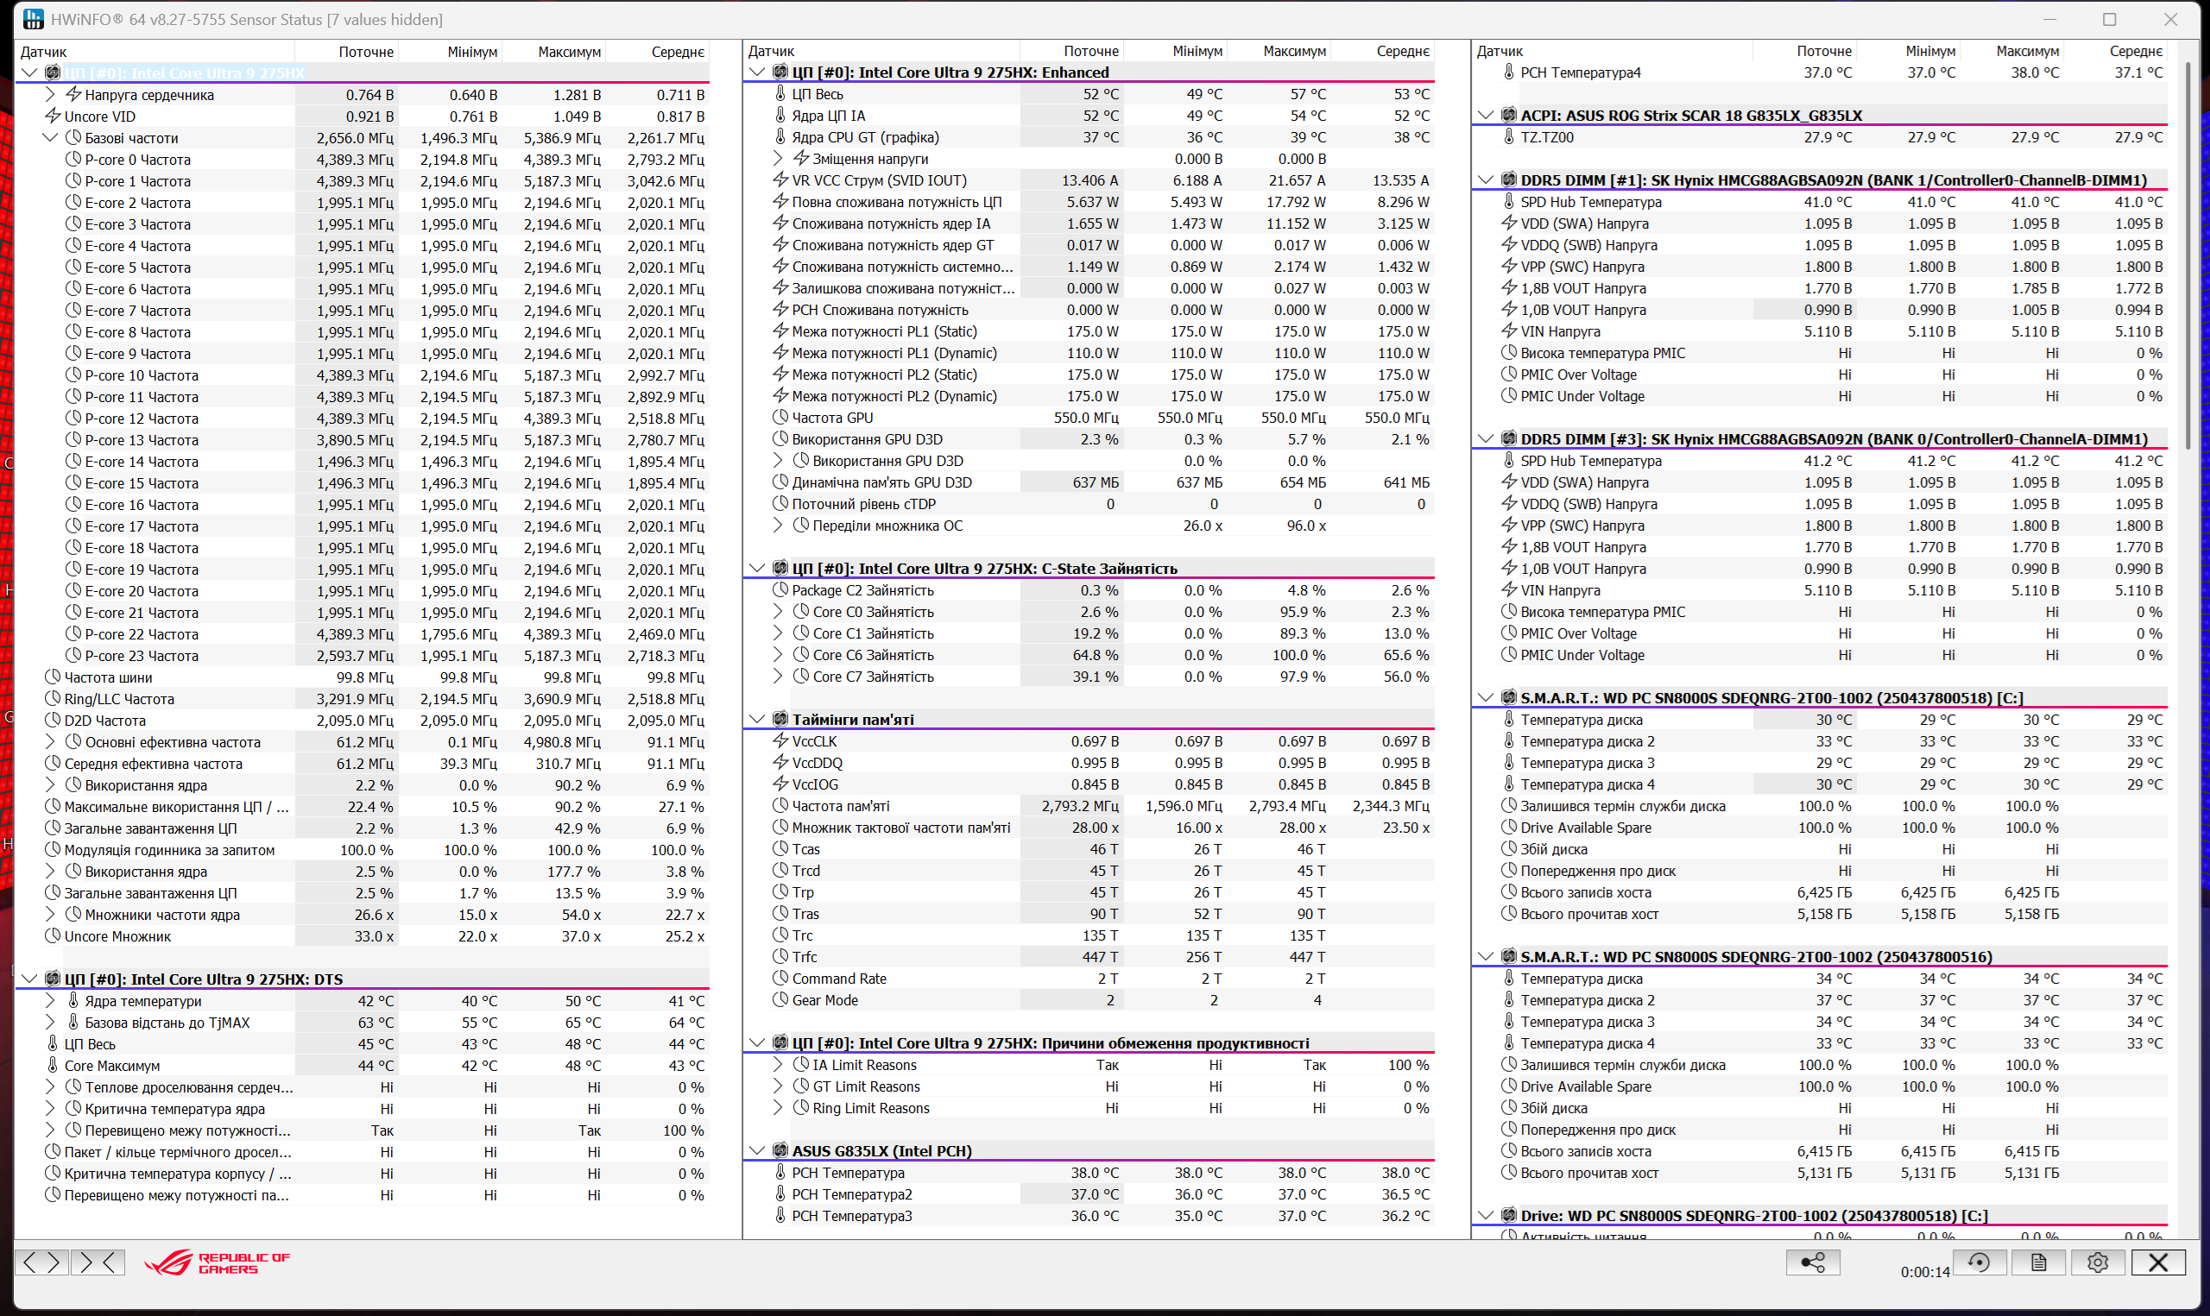Collapse the ACPI ASUS ROG Strix section
This screenshot has width=2210, height=1316.
click(1486, 116)
